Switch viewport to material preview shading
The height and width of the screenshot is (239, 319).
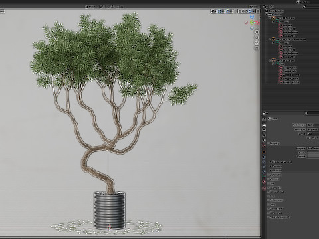247,11
